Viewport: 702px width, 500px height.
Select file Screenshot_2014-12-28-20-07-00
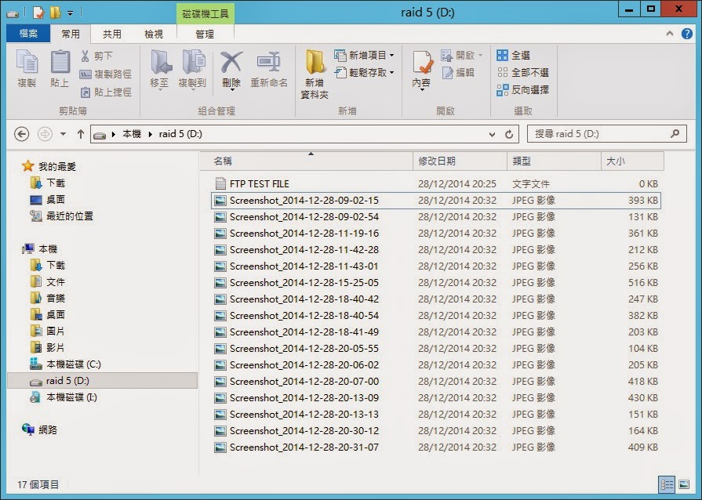click(x=437, y=382)
